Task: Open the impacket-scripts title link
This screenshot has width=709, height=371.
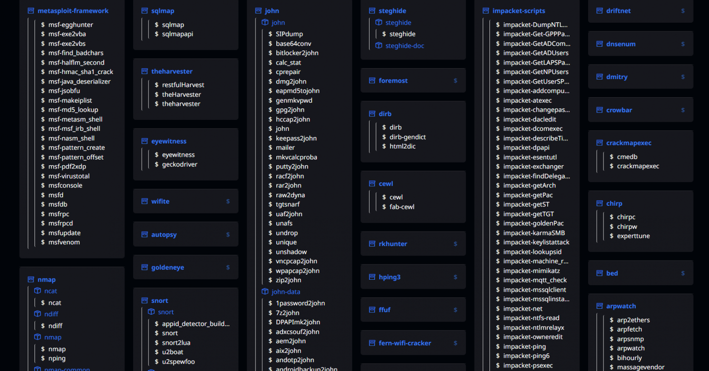Action: click(x=519, y=11)
